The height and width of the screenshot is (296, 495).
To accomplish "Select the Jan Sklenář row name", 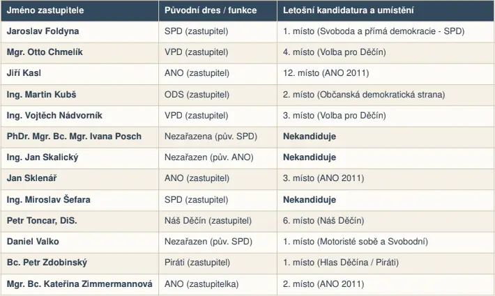I will (31, 178).
